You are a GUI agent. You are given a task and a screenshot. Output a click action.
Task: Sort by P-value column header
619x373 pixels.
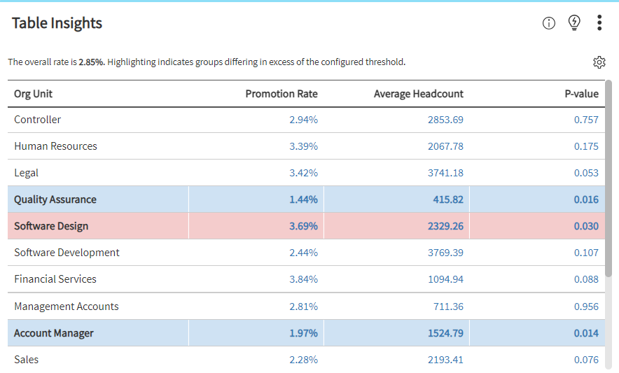[x=581, y=94]
